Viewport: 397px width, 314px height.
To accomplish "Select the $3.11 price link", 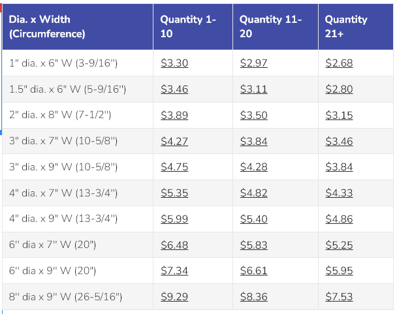I will [x=253, y=89].
